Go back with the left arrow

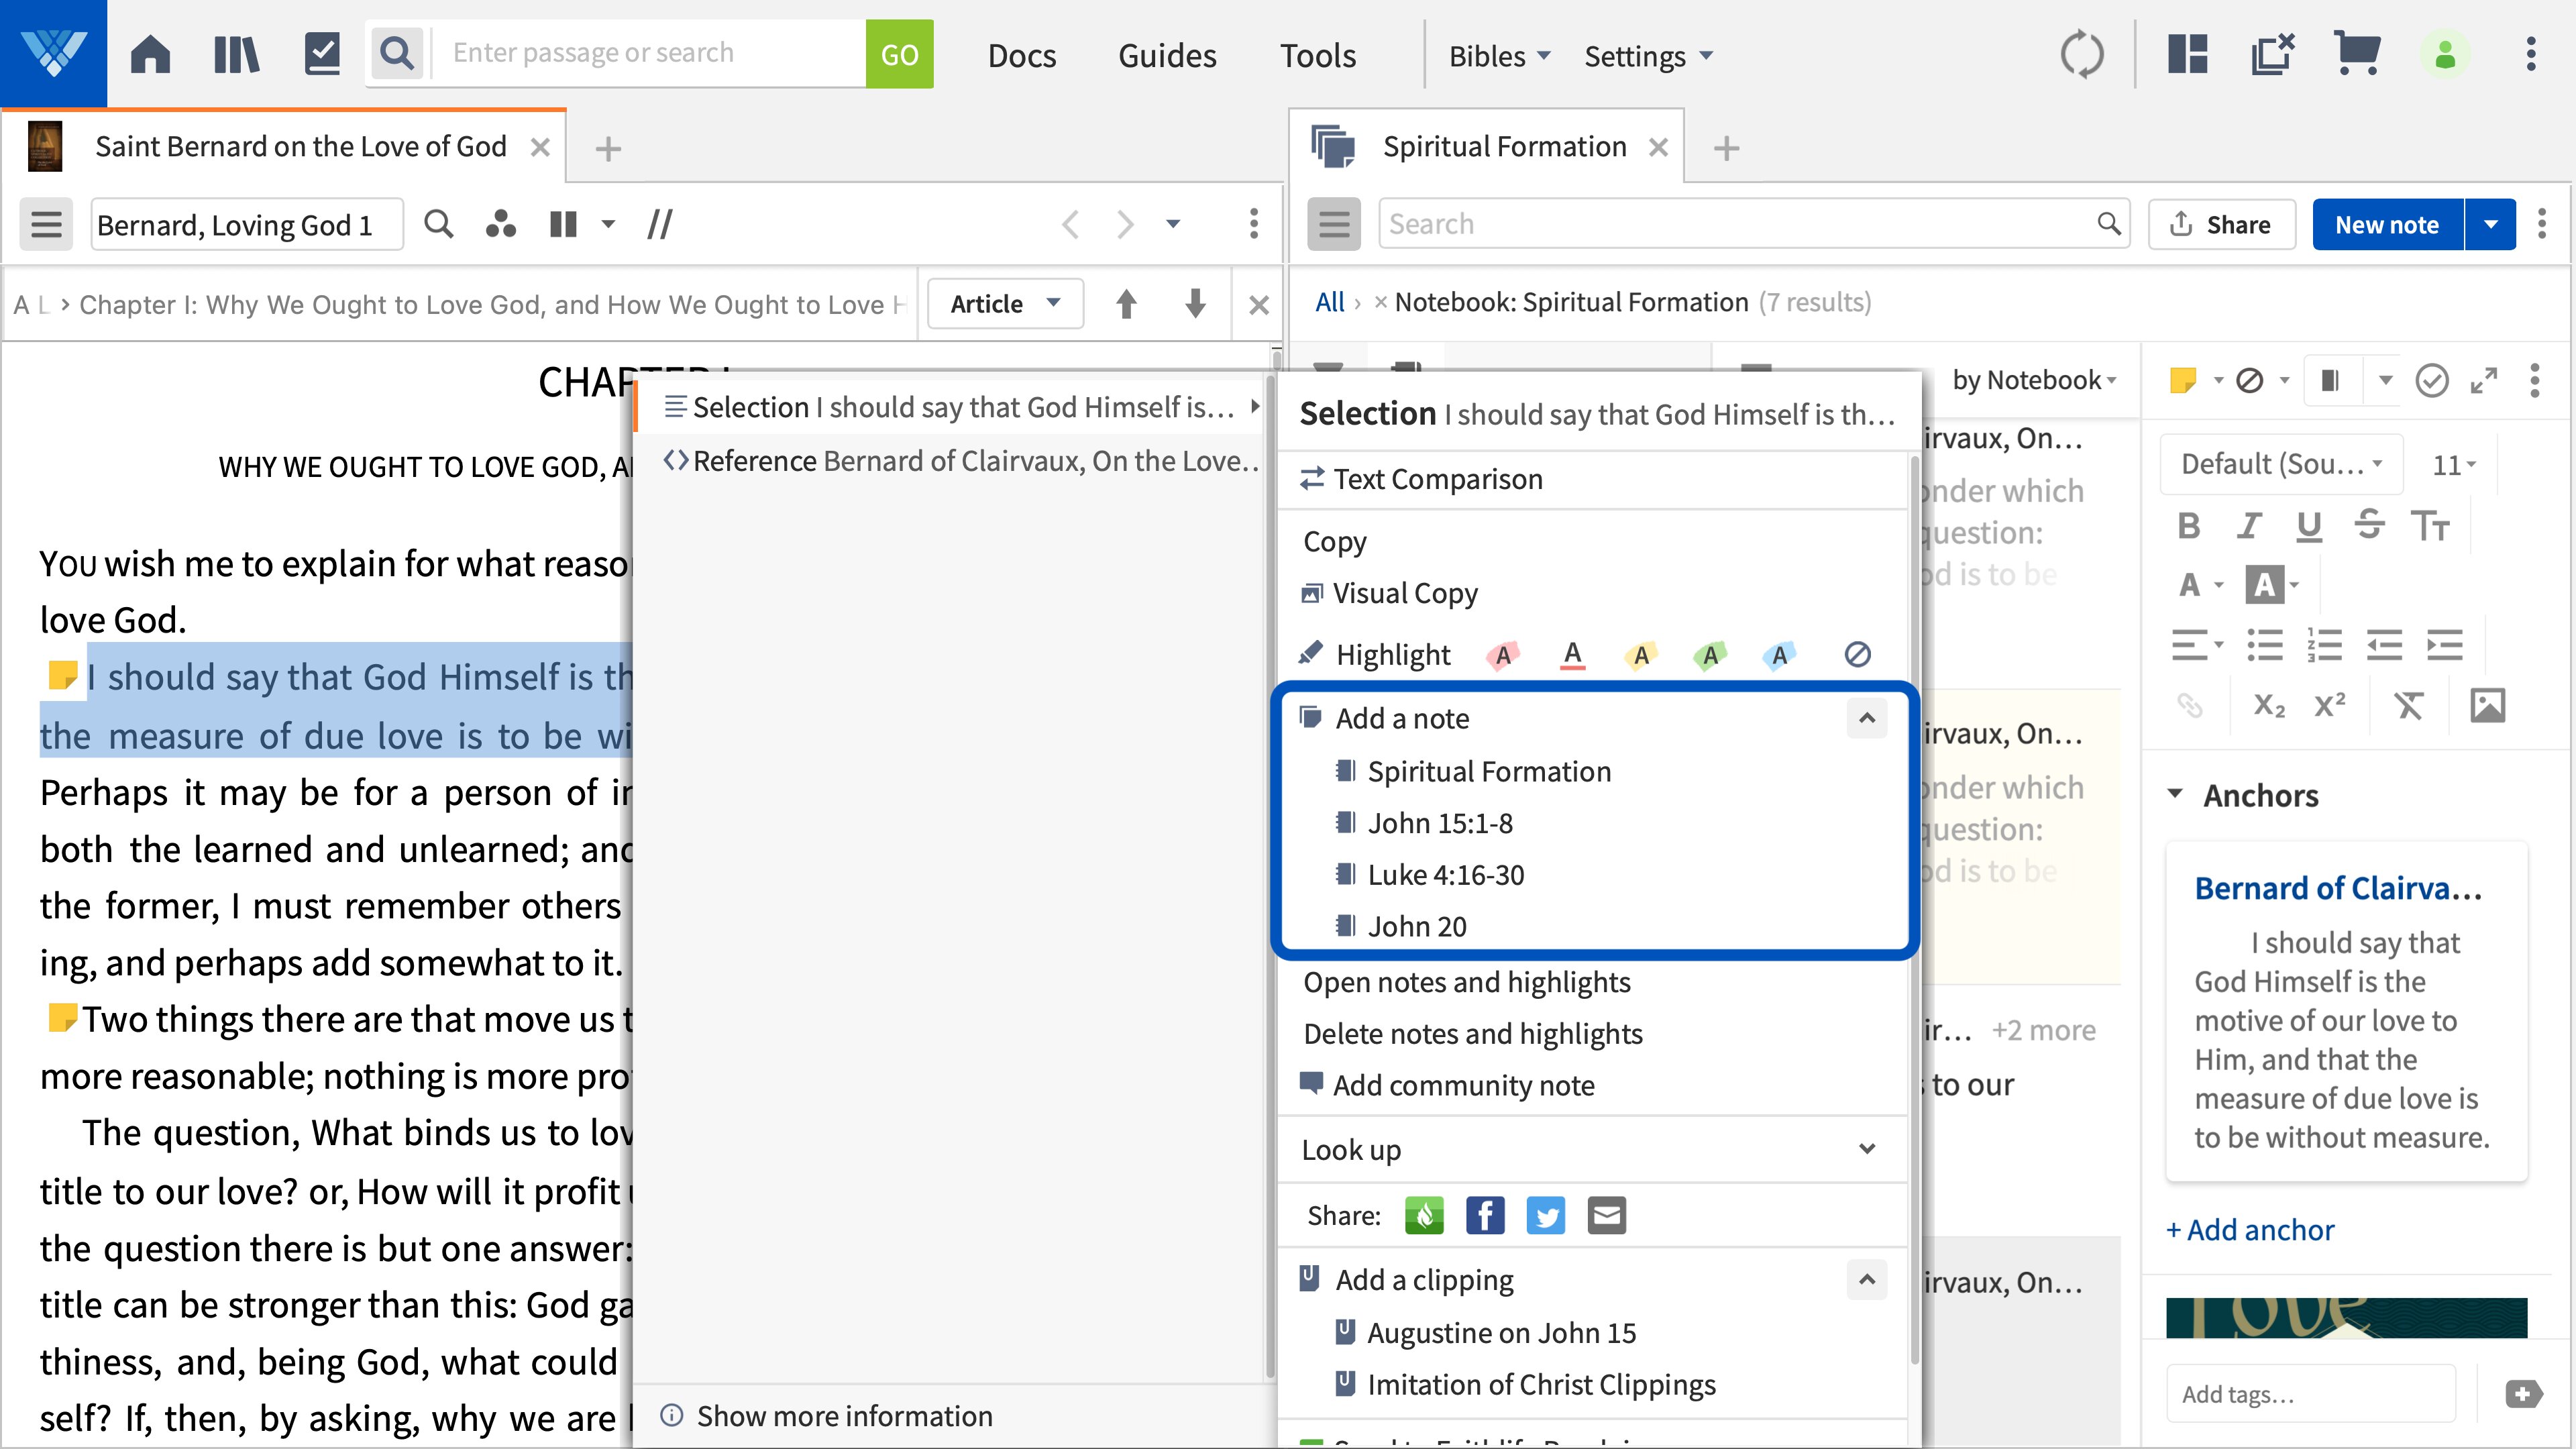click(1070, 224)
